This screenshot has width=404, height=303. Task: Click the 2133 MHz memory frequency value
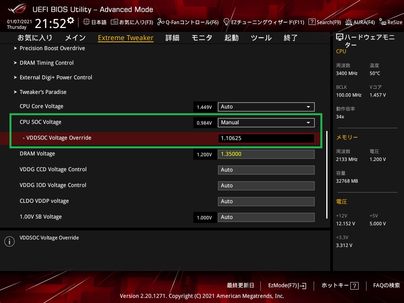pos(347,159)
